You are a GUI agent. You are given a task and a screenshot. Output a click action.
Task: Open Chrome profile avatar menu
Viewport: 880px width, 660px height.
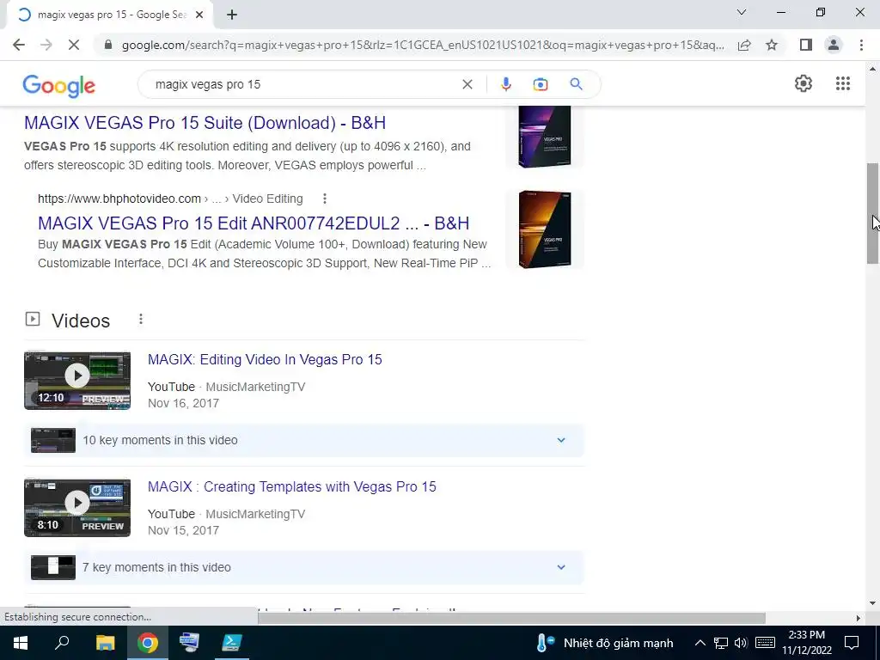(834, 45)
